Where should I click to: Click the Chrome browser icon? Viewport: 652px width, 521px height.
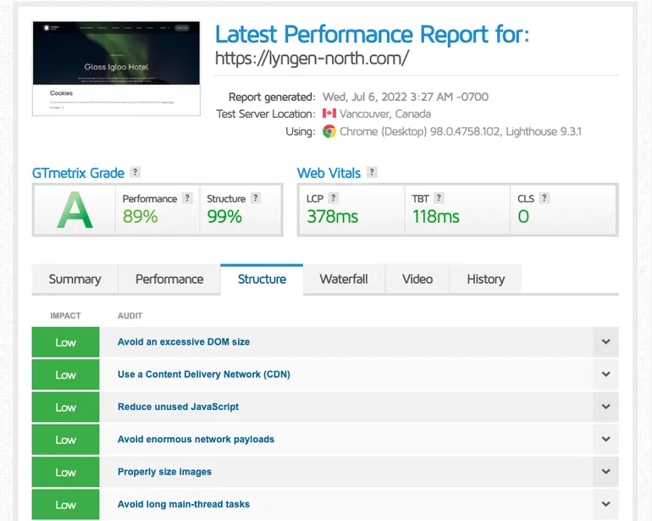[329, 131]
